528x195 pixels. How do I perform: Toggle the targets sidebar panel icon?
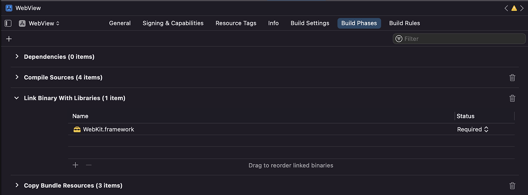(8, 23)
